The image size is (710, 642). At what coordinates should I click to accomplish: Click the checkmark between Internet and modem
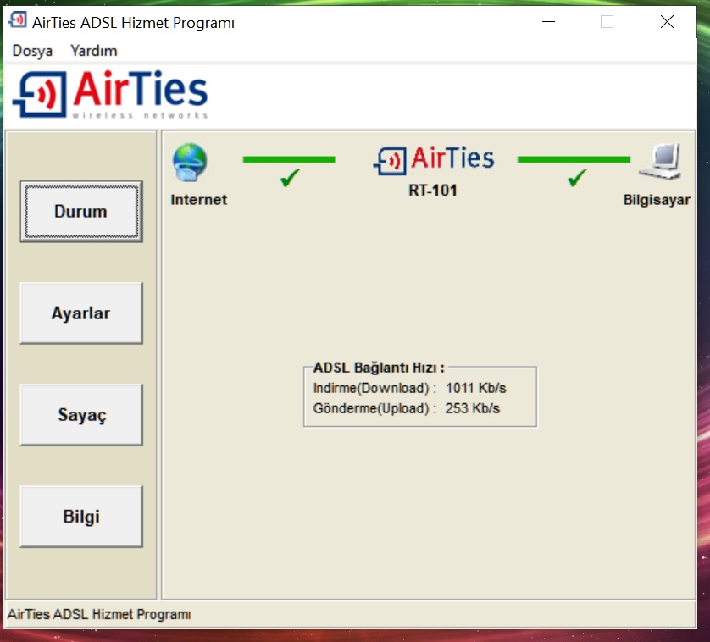tap(290, 178)
